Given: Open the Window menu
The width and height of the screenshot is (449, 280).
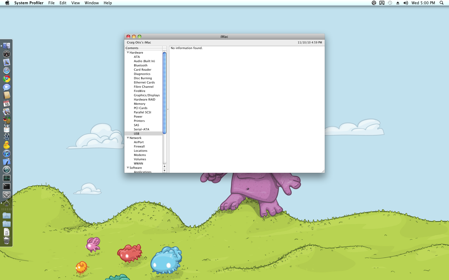Looking at the screenshot, I should [x=92, y=3].
